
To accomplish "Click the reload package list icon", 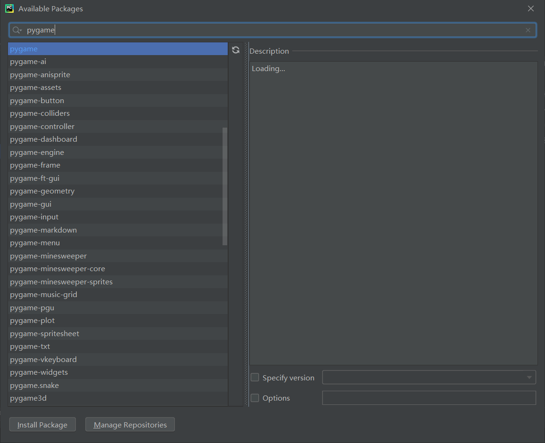I will click(236, 50).
